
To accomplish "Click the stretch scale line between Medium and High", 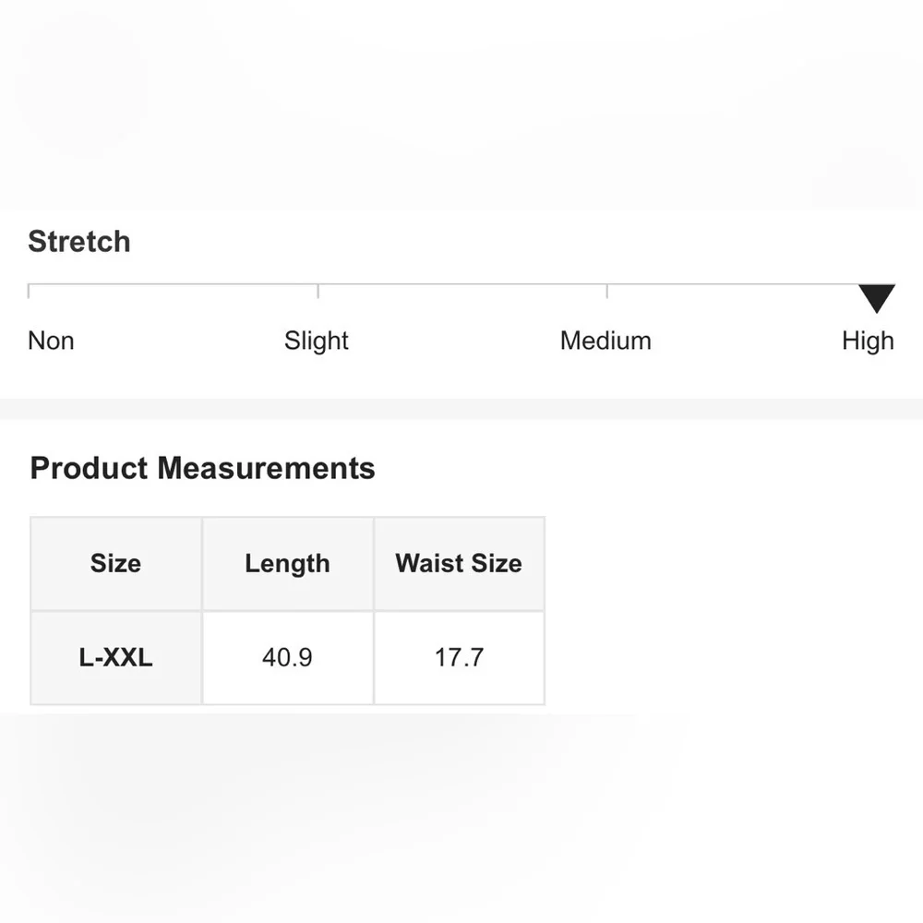I will coord(733,284).
